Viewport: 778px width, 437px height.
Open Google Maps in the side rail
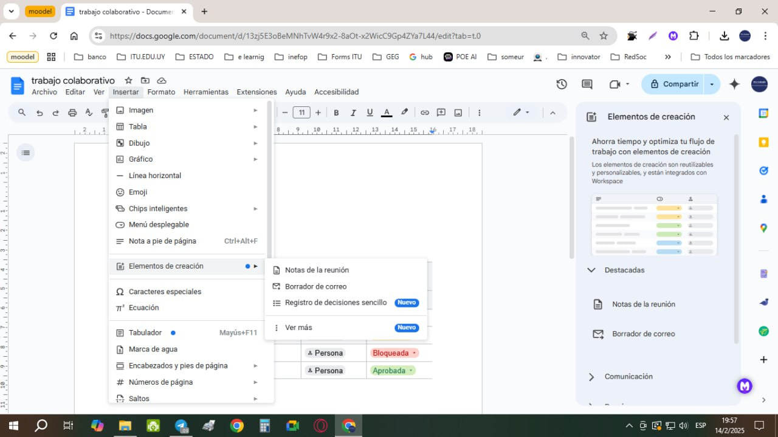[764, 228]
